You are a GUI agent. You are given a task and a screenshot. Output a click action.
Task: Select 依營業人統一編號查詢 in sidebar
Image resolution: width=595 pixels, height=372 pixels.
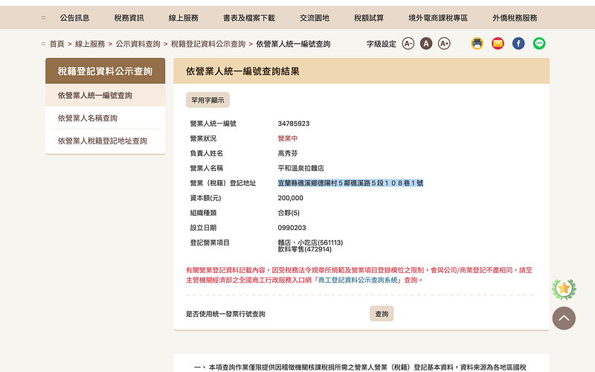coord(105,95)
